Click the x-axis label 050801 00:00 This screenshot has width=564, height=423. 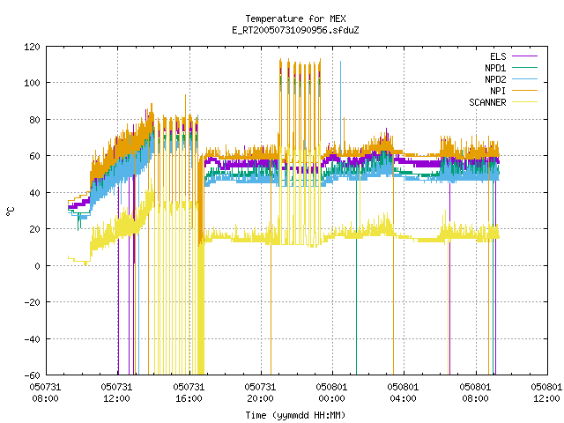tap(331, 393)
